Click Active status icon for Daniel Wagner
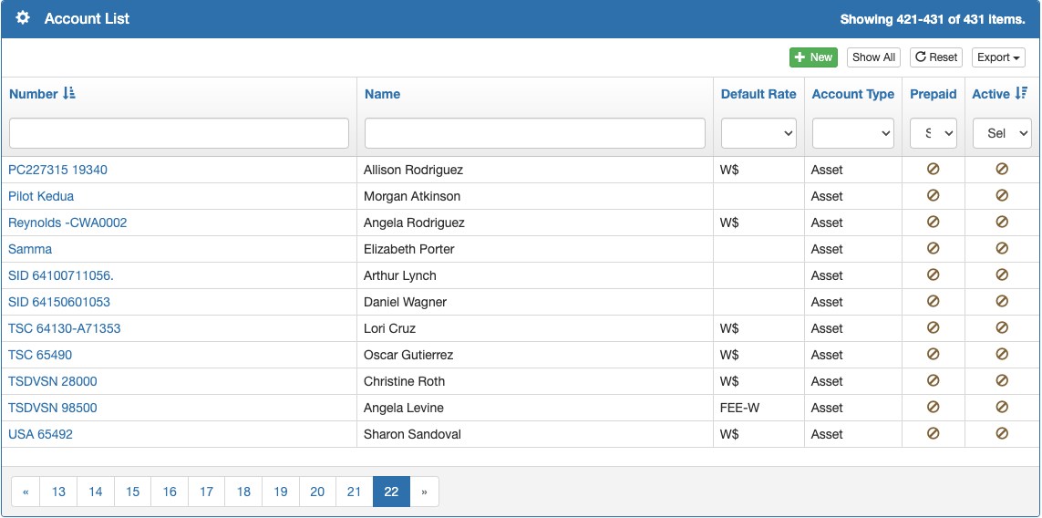1042x518 pixels. tap(1002, 301)
